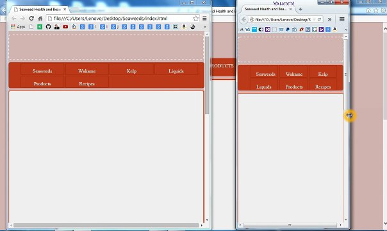Open the Google bookmark icon in Firefox

point(328,30)
